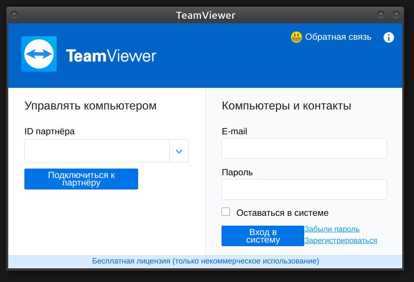The image size is (414, 282).
Task: Click the window menu button at title bar left
Action: pos(14,14)
